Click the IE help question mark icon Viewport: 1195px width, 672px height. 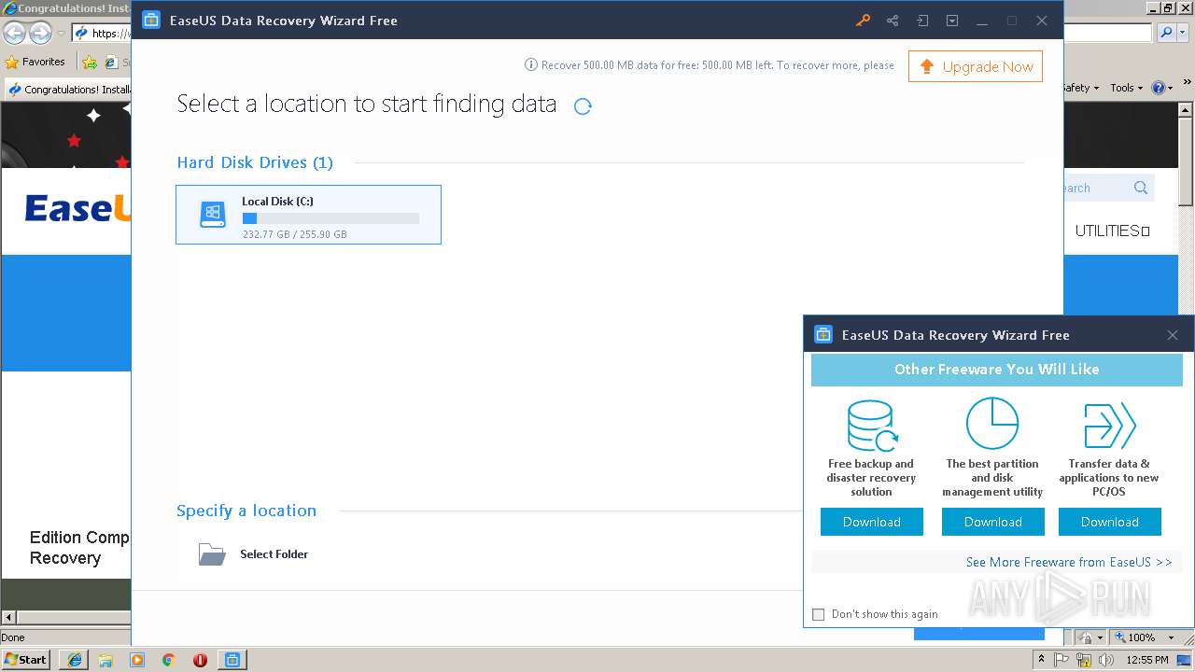pos(1158,88)
